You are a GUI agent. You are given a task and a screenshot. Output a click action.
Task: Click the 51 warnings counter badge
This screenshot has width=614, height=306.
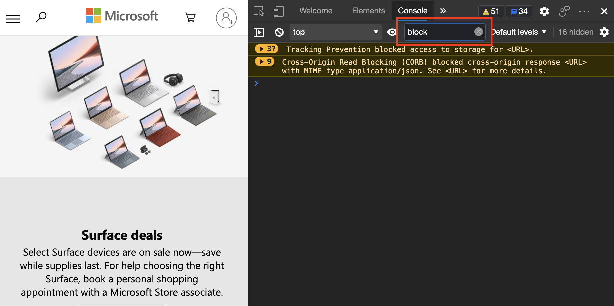pos(491,11)
